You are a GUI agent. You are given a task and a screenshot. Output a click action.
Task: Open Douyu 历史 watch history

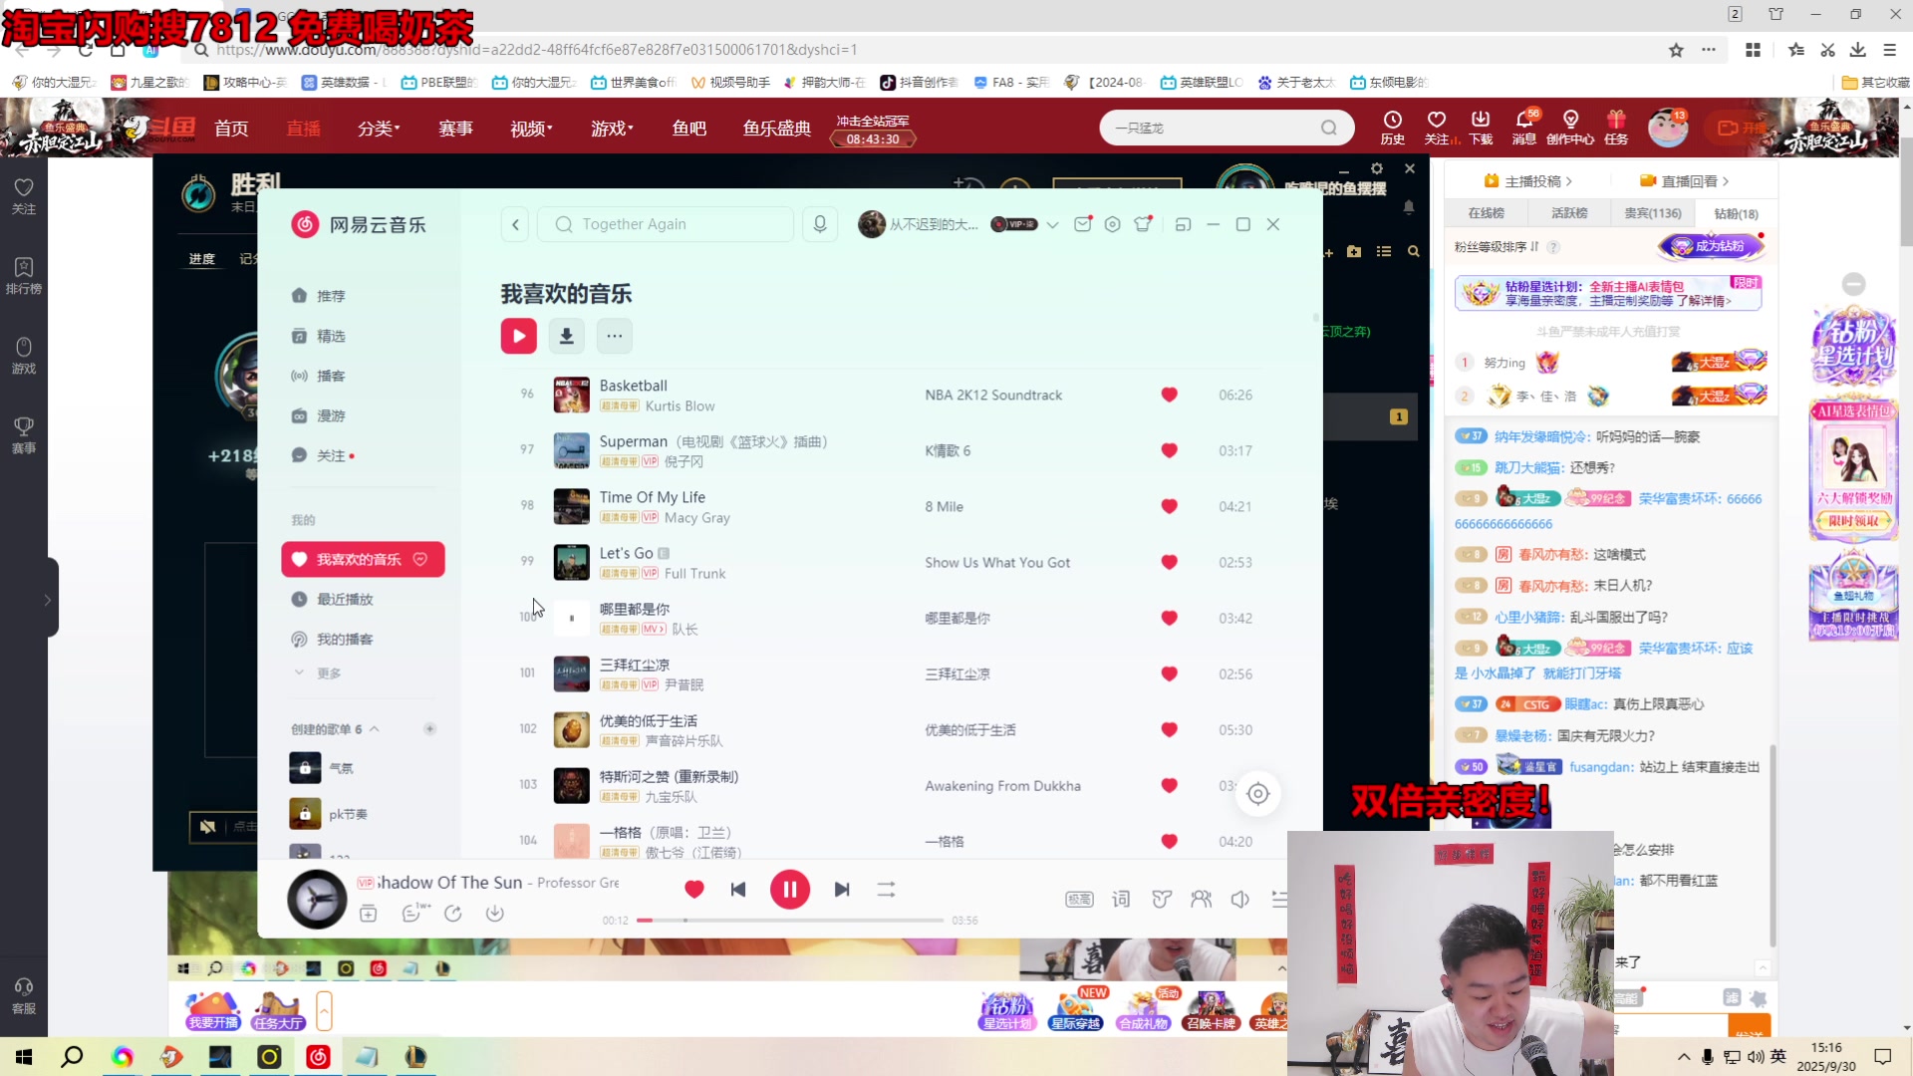point(1392,128)
